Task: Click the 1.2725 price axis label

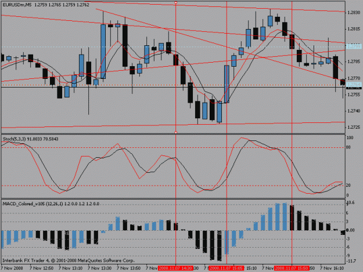Action: (x=354, y=128)
